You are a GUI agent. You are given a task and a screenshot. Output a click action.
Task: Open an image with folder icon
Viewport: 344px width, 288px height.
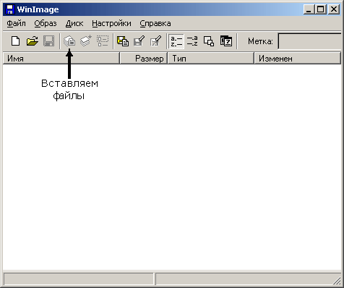[33, 41]
